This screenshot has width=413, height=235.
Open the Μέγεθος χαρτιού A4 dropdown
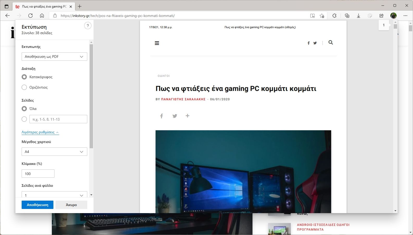pos(54,152)
